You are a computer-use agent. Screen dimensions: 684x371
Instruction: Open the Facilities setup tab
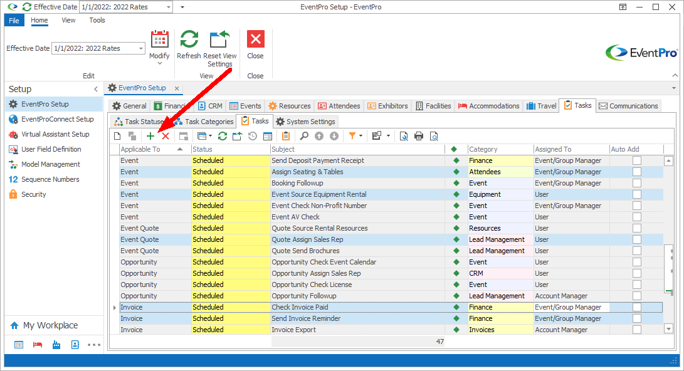[x=433, y=106]
